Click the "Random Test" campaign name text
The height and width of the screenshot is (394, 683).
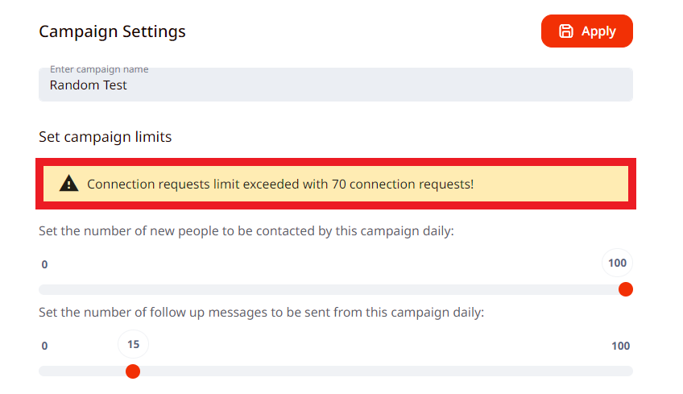click(x=89, y=85)
